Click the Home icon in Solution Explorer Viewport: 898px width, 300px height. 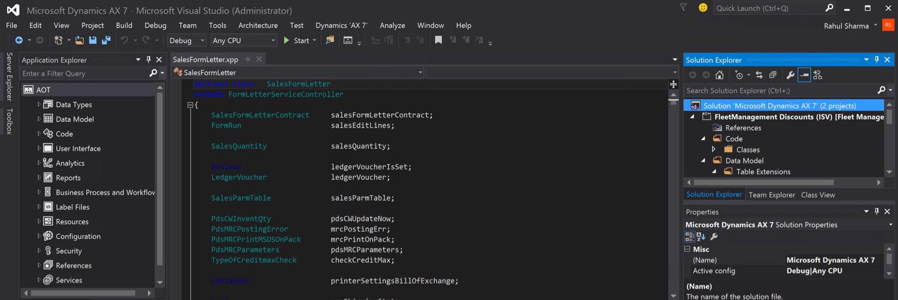pyautogui.click(x=720, y=75)
